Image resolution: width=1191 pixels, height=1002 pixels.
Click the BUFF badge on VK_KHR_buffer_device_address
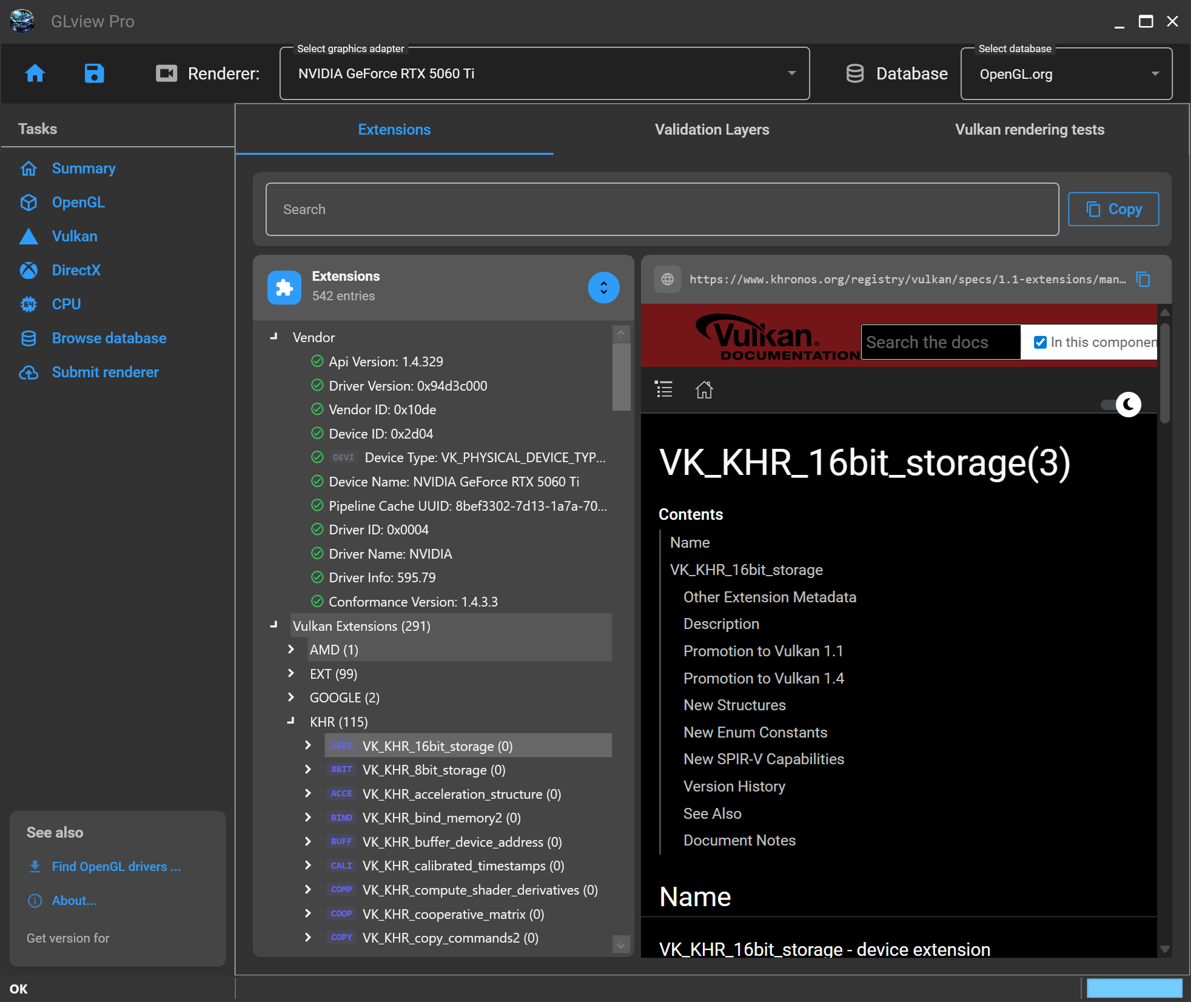pos(341,841)
